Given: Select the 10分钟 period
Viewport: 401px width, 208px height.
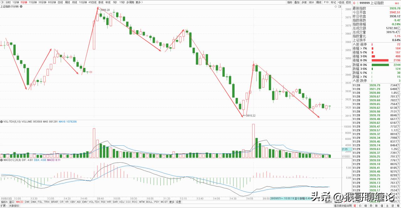Looking at the screenshot, I should [x=83, y=2].
